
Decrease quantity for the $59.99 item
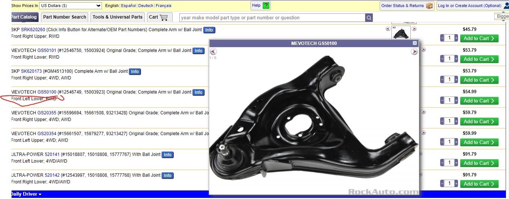tap(442, 142)
